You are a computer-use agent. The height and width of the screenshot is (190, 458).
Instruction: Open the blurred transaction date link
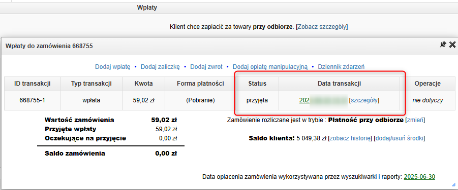[x=323, y=100]
